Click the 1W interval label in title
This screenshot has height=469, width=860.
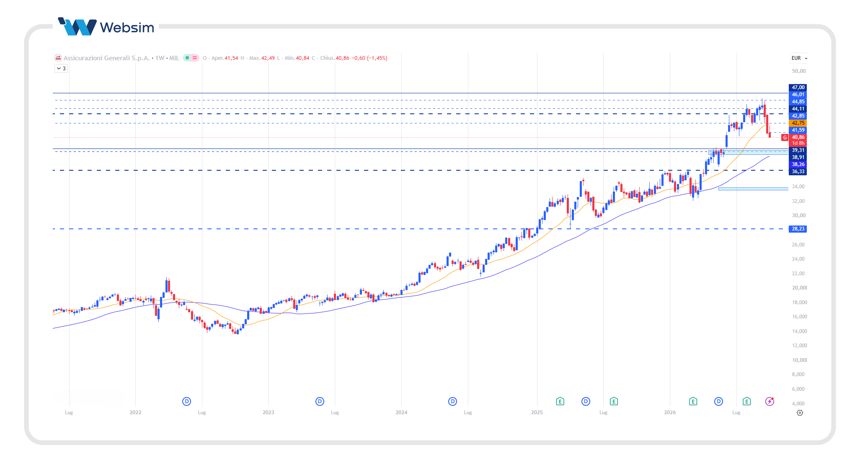tap(160, 58)
